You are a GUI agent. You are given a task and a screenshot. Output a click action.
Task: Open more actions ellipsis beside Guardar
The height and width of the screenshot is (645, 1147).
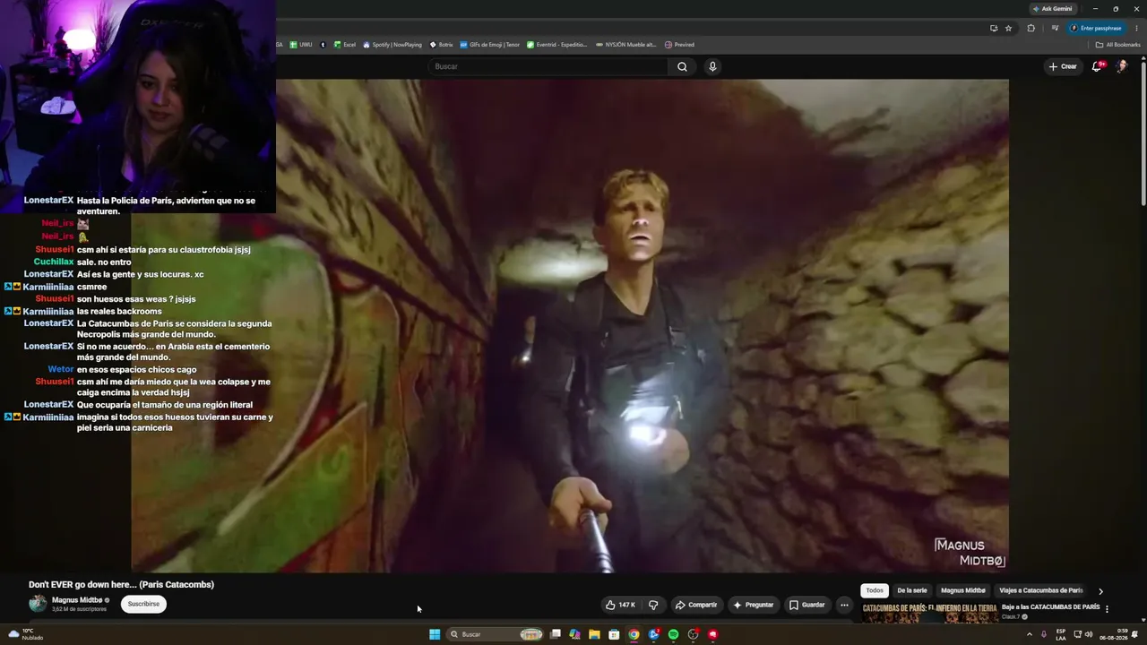(844, 605)
